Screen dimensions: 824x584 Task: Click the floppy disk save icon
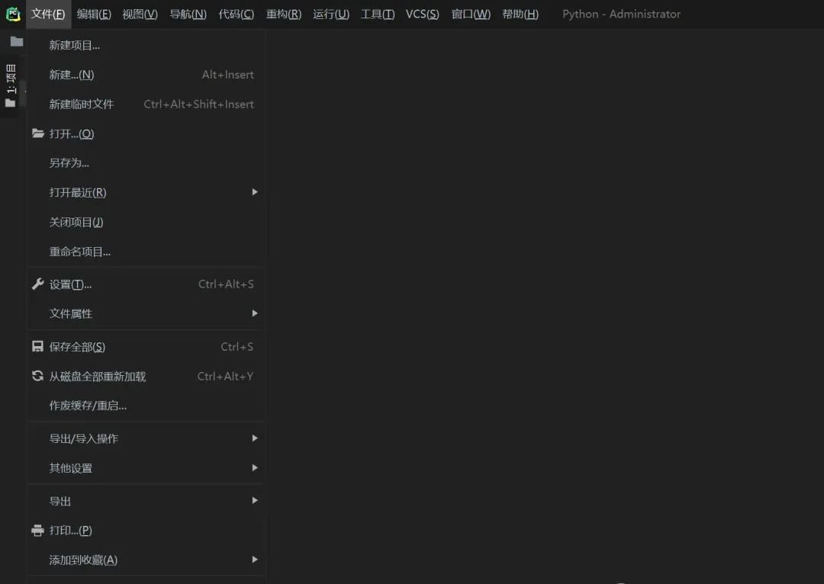38,347
